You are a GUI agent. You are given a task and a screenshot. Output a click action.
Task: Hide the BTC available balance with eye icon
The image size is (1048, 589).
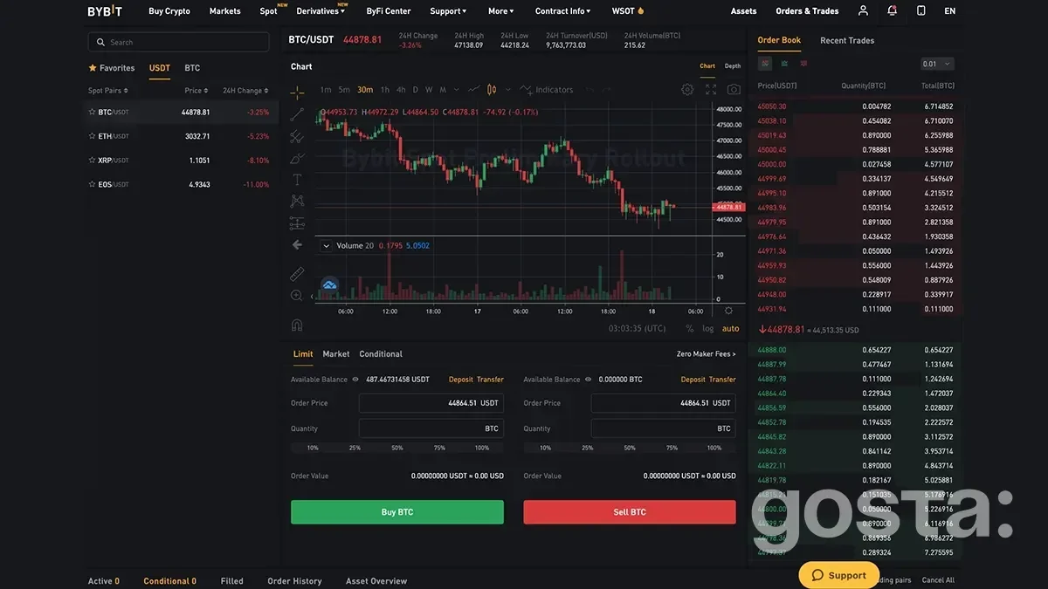click(x=588, y=380)
